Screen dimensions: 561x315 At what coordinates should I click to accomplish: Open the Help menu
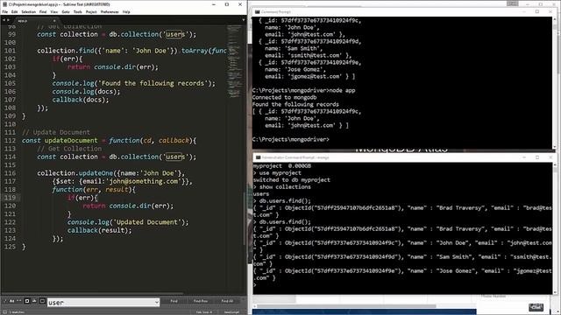click(126, 11)
